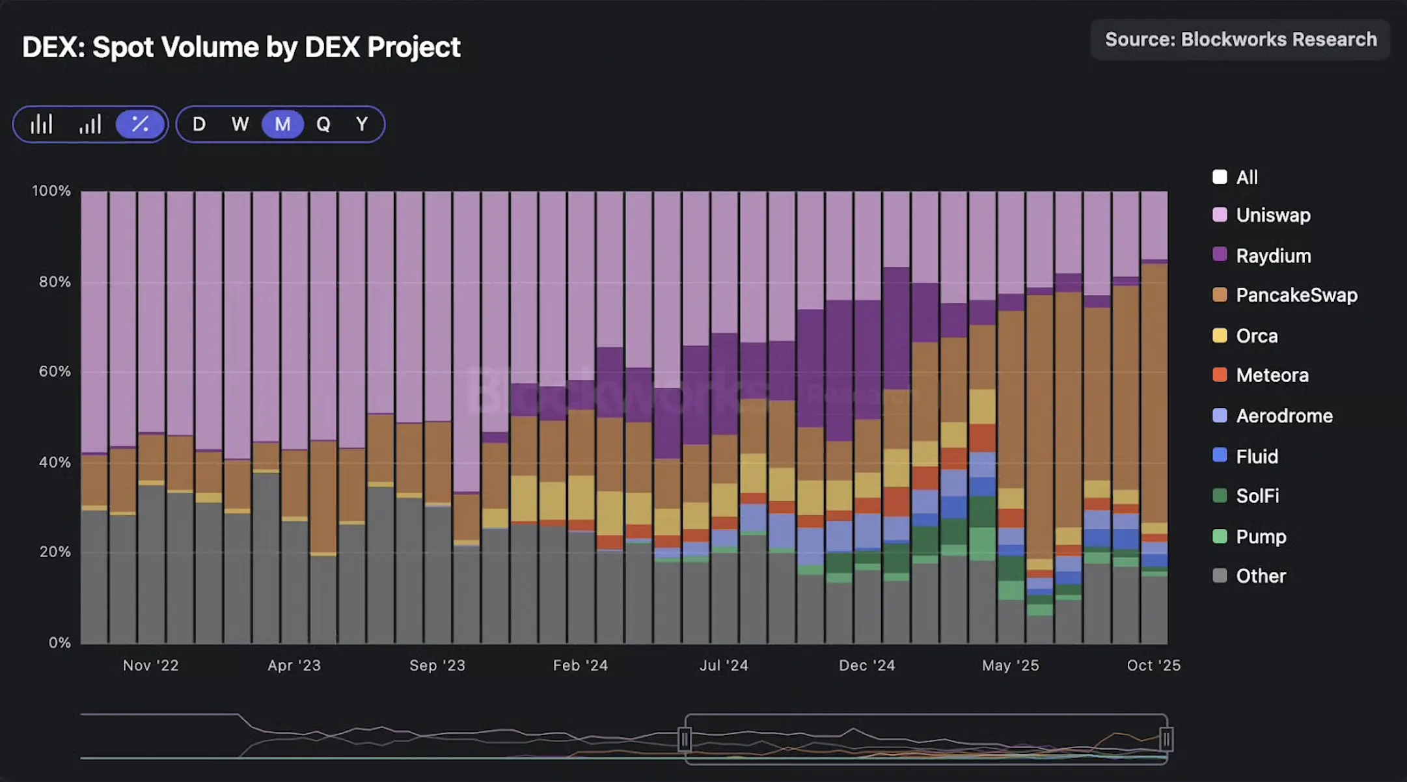Switch to Daily interval D
Screen dimensions: 1407x782
199,124
